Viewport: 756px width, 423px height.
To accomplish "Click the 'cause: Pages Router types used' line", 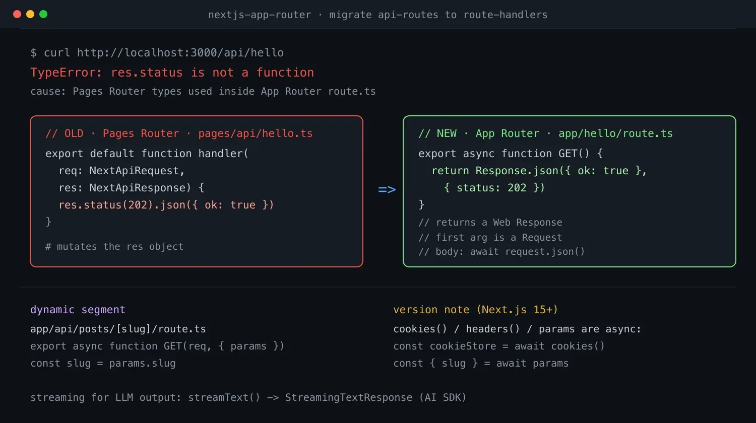I will pos(203,92).
